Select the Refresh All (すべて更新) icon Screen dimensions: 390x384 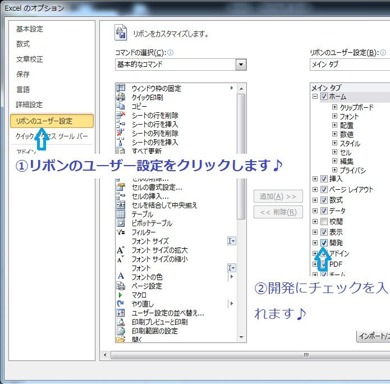121,150
